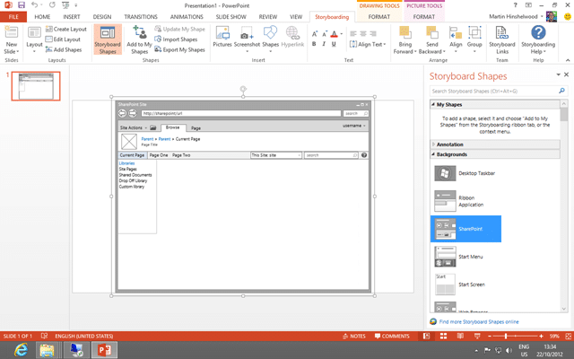Center align text
574x359 pixels.
(363, 34)
